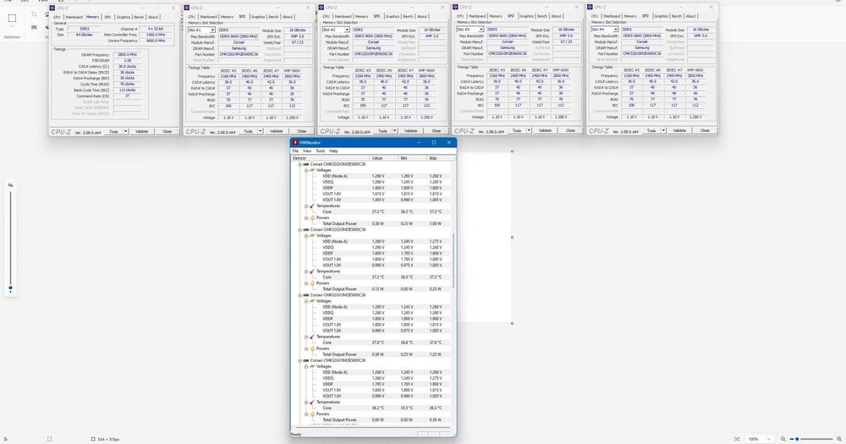Collapse the Powers node above Total Output Power 0.13 W
Viewport: 846px width, 444px height.
coord(306,283)
